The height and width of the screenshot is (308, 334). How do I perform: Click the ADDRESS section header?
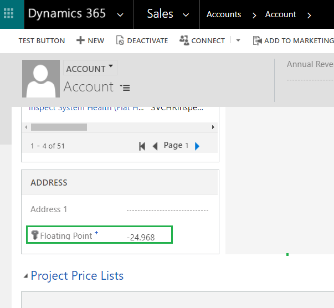tap(49, 183)
